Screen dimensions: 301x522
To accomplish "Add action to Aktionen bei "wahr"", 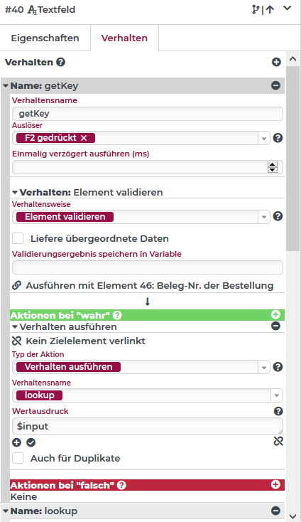I will [275, 314].
